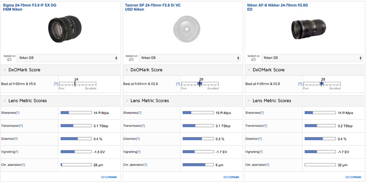The height and width of the screenshot is (183, 366).
Task: Open the Vignetting [?] help in Nikkor panel
Action: [261, 152]
